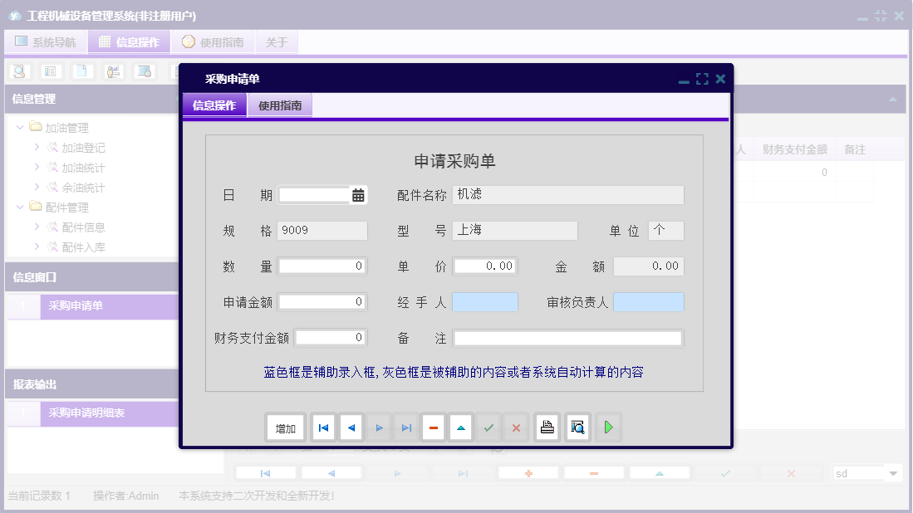Print the purchase request form
Image resolution: width=913 pixels, height=513 pixels.
(x=547, y=427)
